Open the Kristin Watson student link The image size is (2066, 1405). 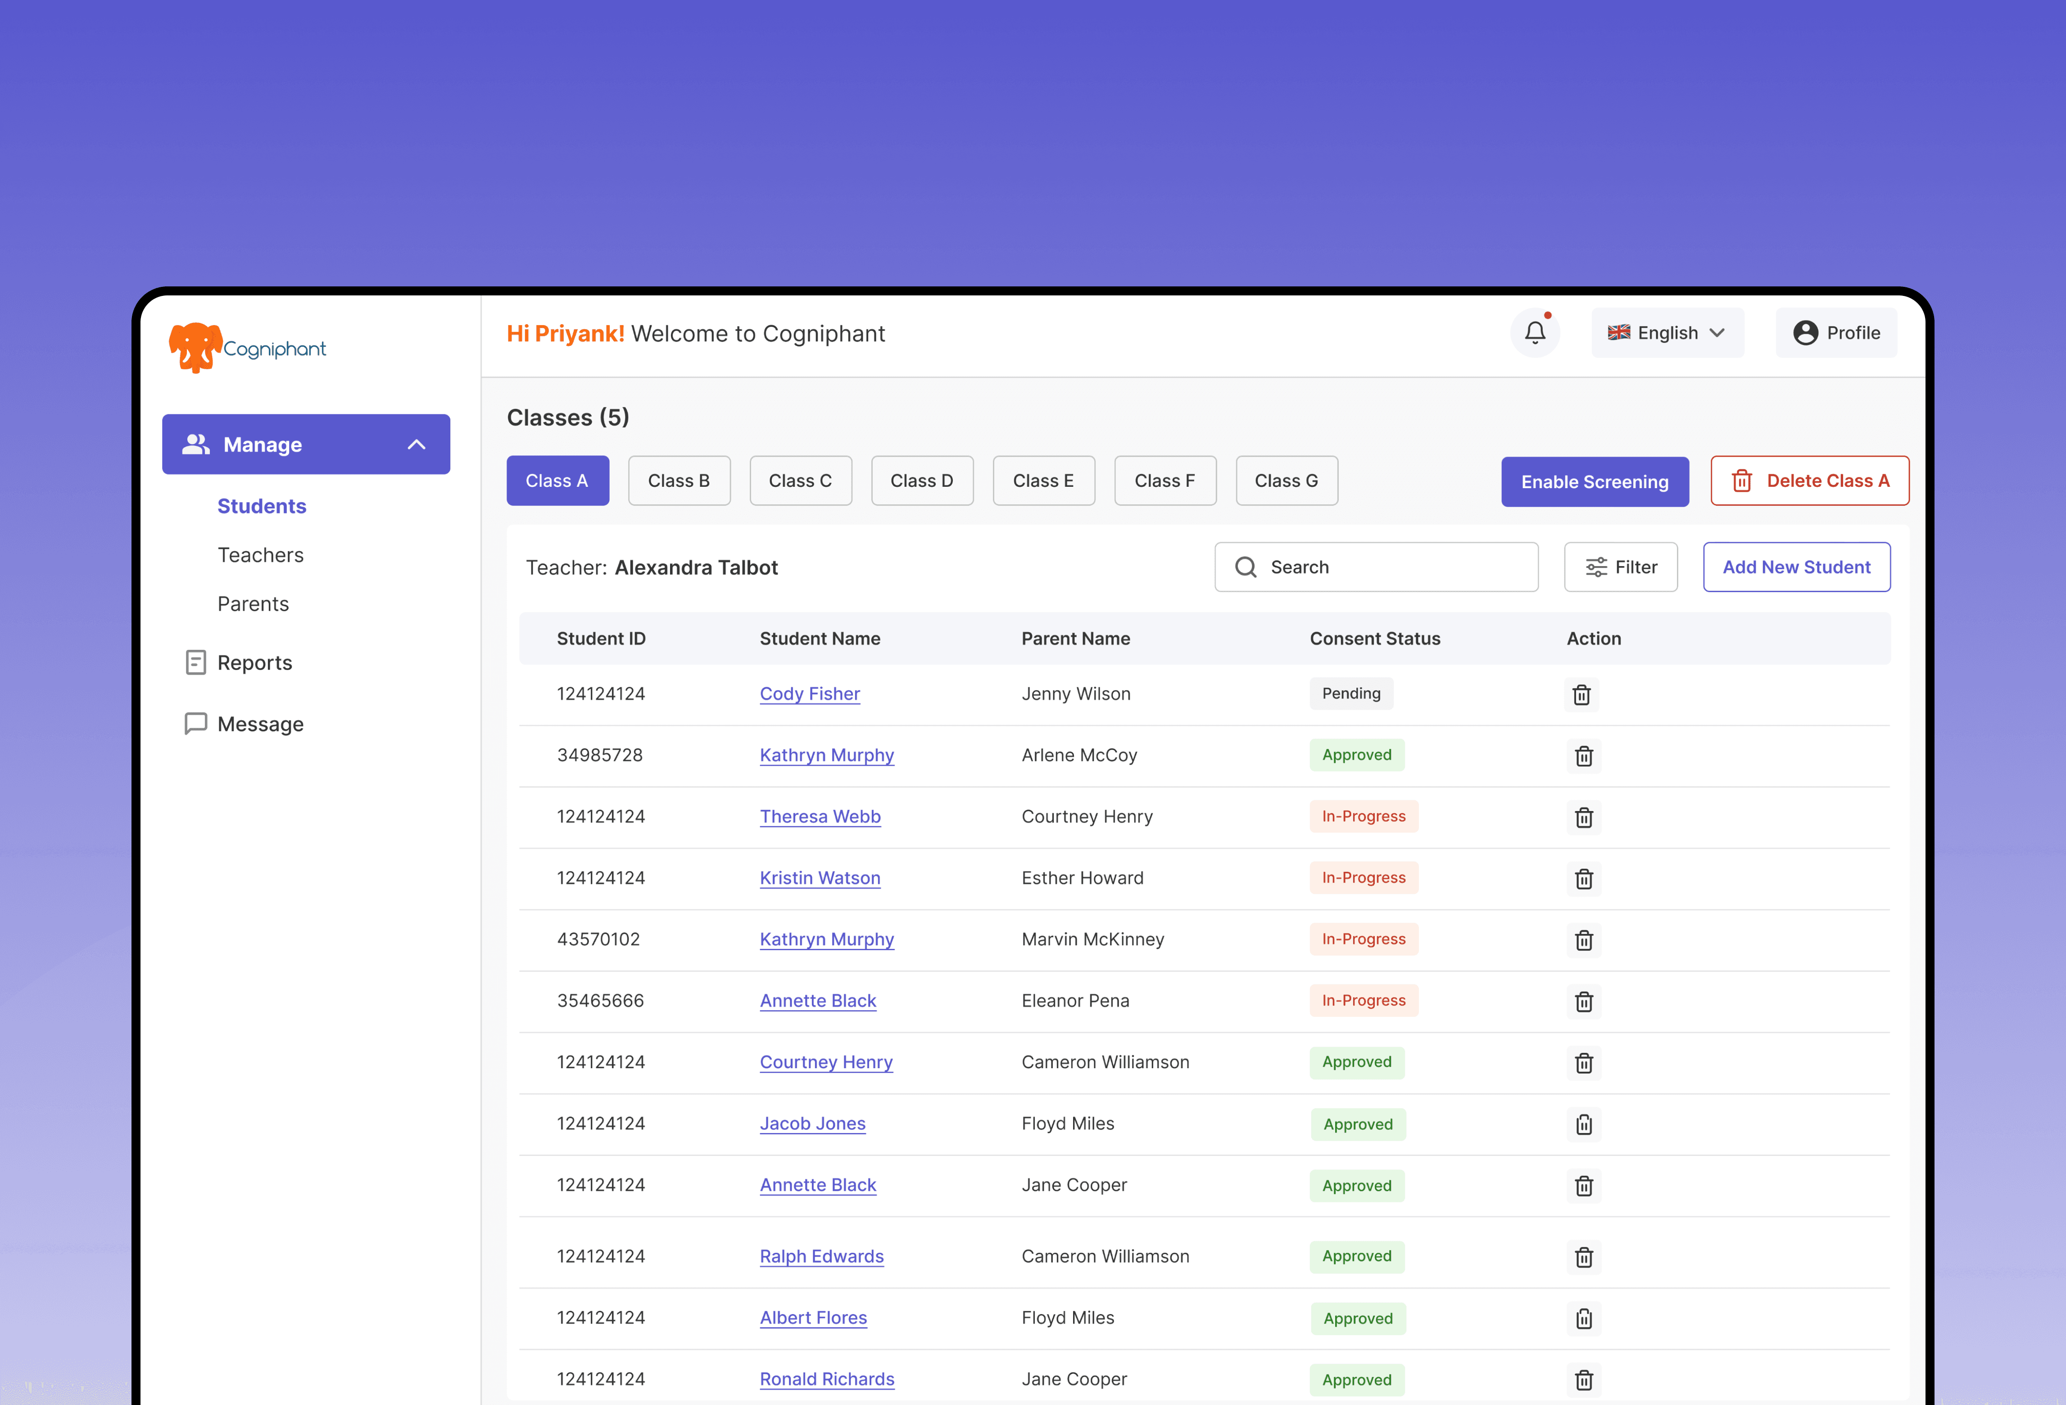[820, 878]
